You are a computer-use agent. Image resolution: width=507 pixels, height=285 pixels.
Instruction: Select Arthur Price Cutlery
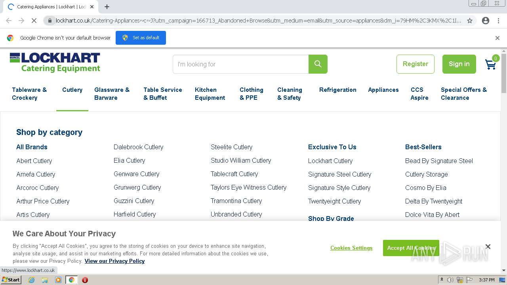43,201
